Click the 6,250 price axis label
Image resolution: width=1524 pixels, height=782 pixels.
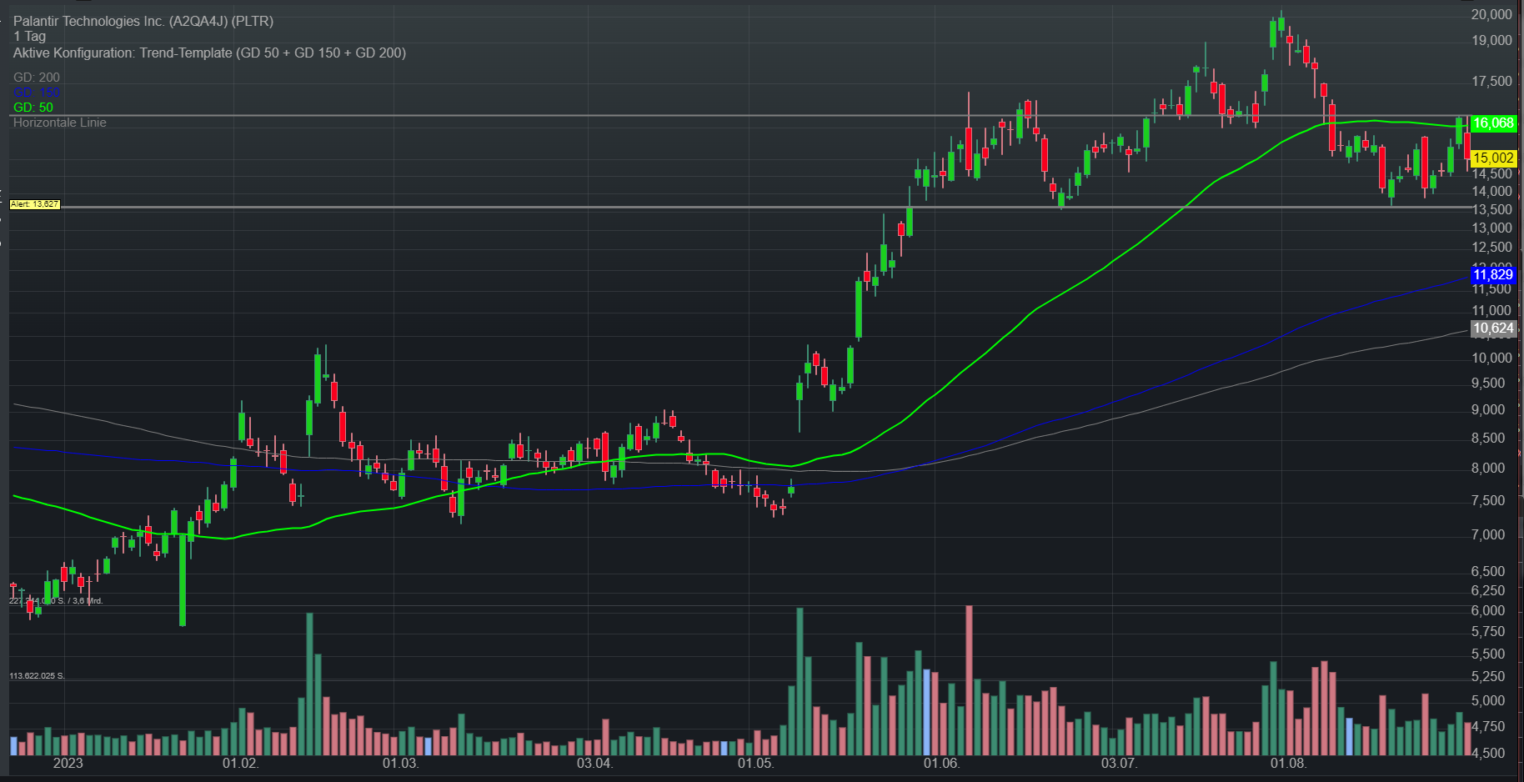point(1488,590)
